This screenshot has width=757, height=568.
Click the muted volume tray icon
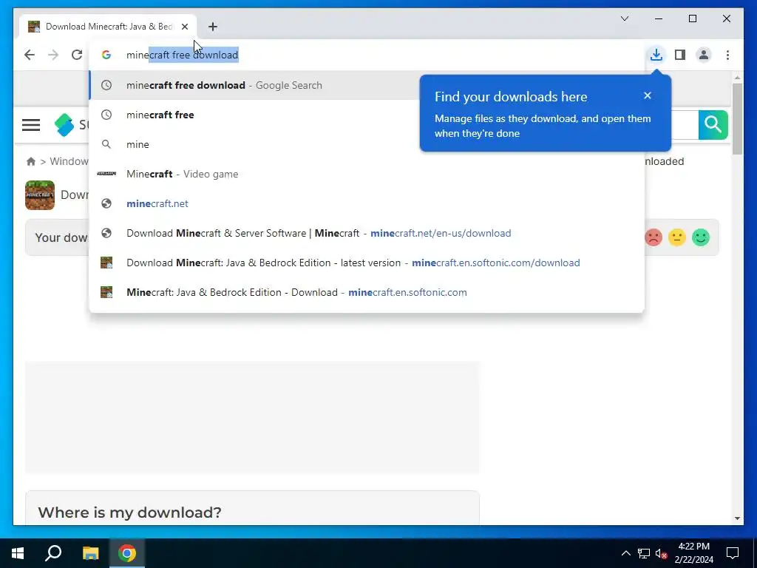[x=662, y=553]
